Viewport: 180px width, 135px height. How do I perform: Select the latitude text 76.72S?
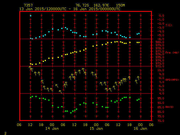82,5
